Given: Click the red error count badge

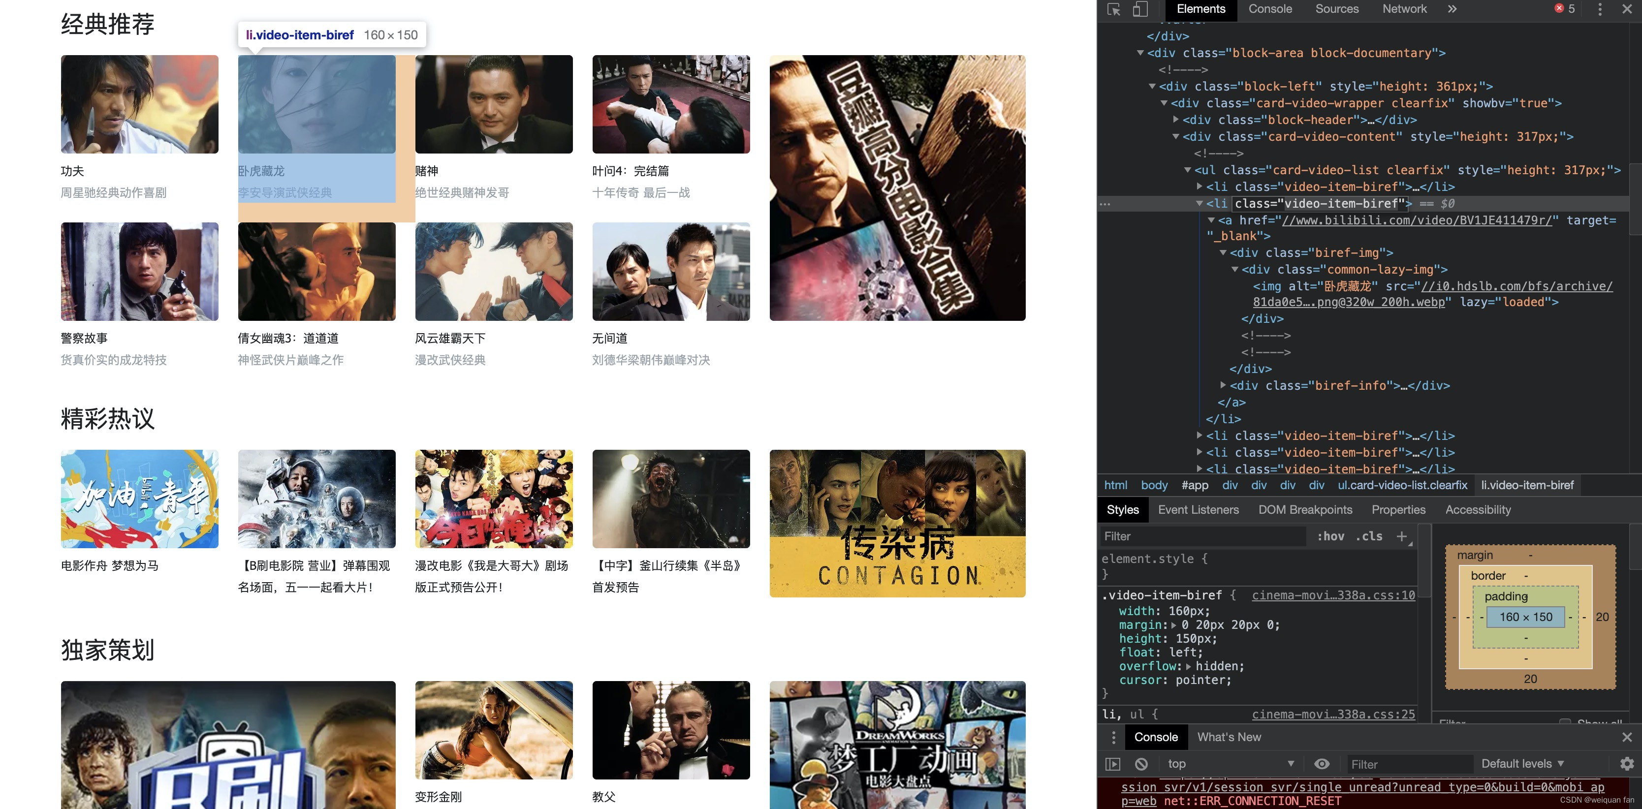Looking at the screenshot, I should point(1564,9).
